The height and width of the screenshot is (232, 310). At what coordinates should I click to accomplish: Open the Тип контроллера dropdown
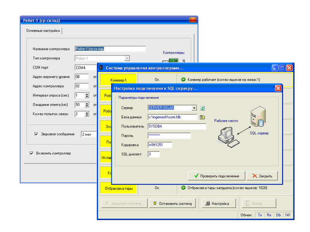point(127,58)
